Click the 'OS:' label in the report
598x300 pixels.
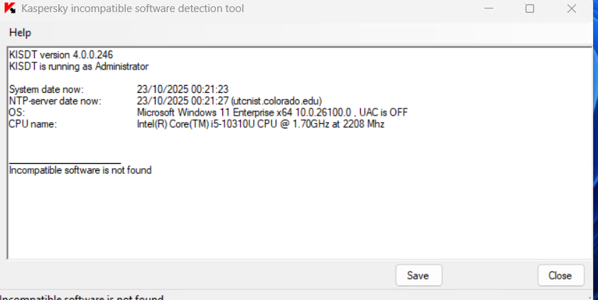(x=16, y=112)
